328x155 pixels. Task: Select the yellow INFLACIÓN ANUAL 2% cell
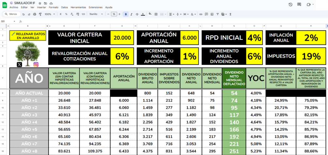tap(311, 38)
